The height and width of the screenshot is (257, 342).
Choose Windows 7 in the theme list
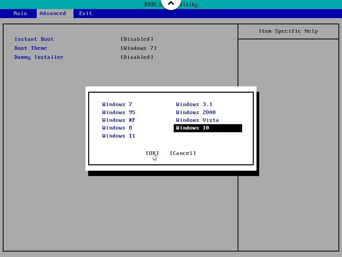(117, 104)
